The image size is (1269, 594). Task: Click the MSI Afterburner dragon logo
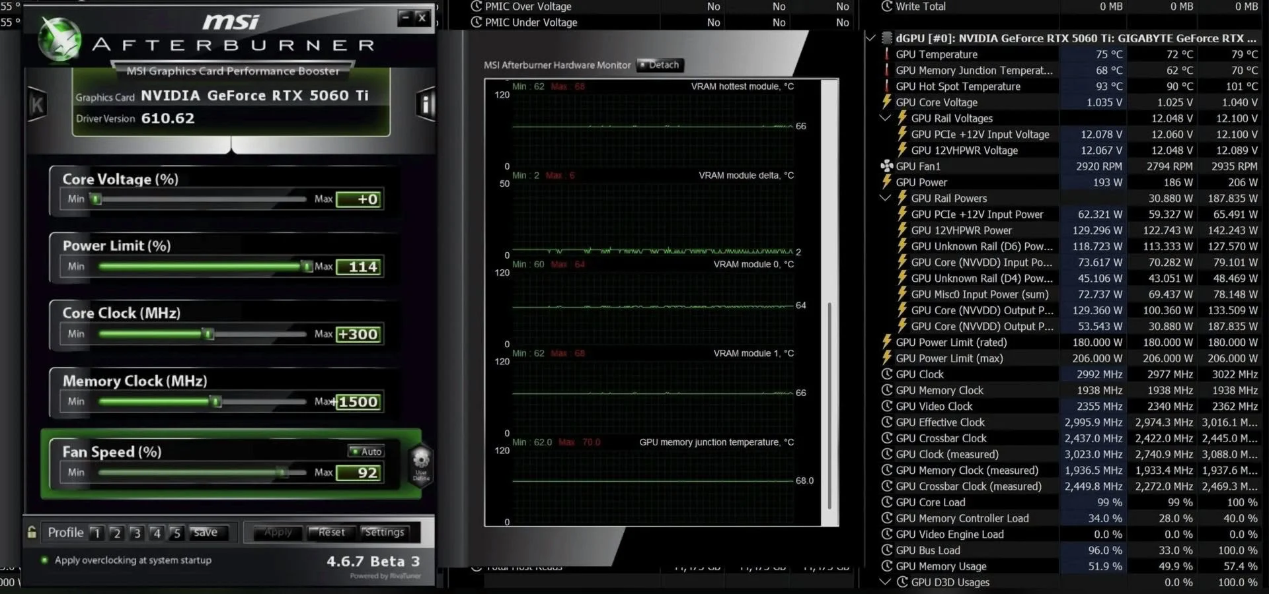point(59,38)
